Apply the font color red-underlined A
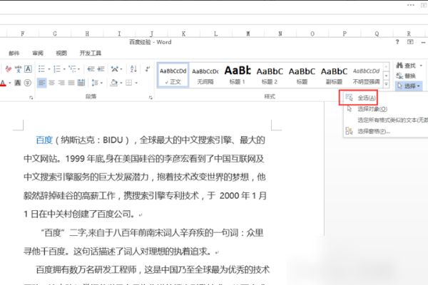This screenshot has width=428, height=285. (3, 83)
